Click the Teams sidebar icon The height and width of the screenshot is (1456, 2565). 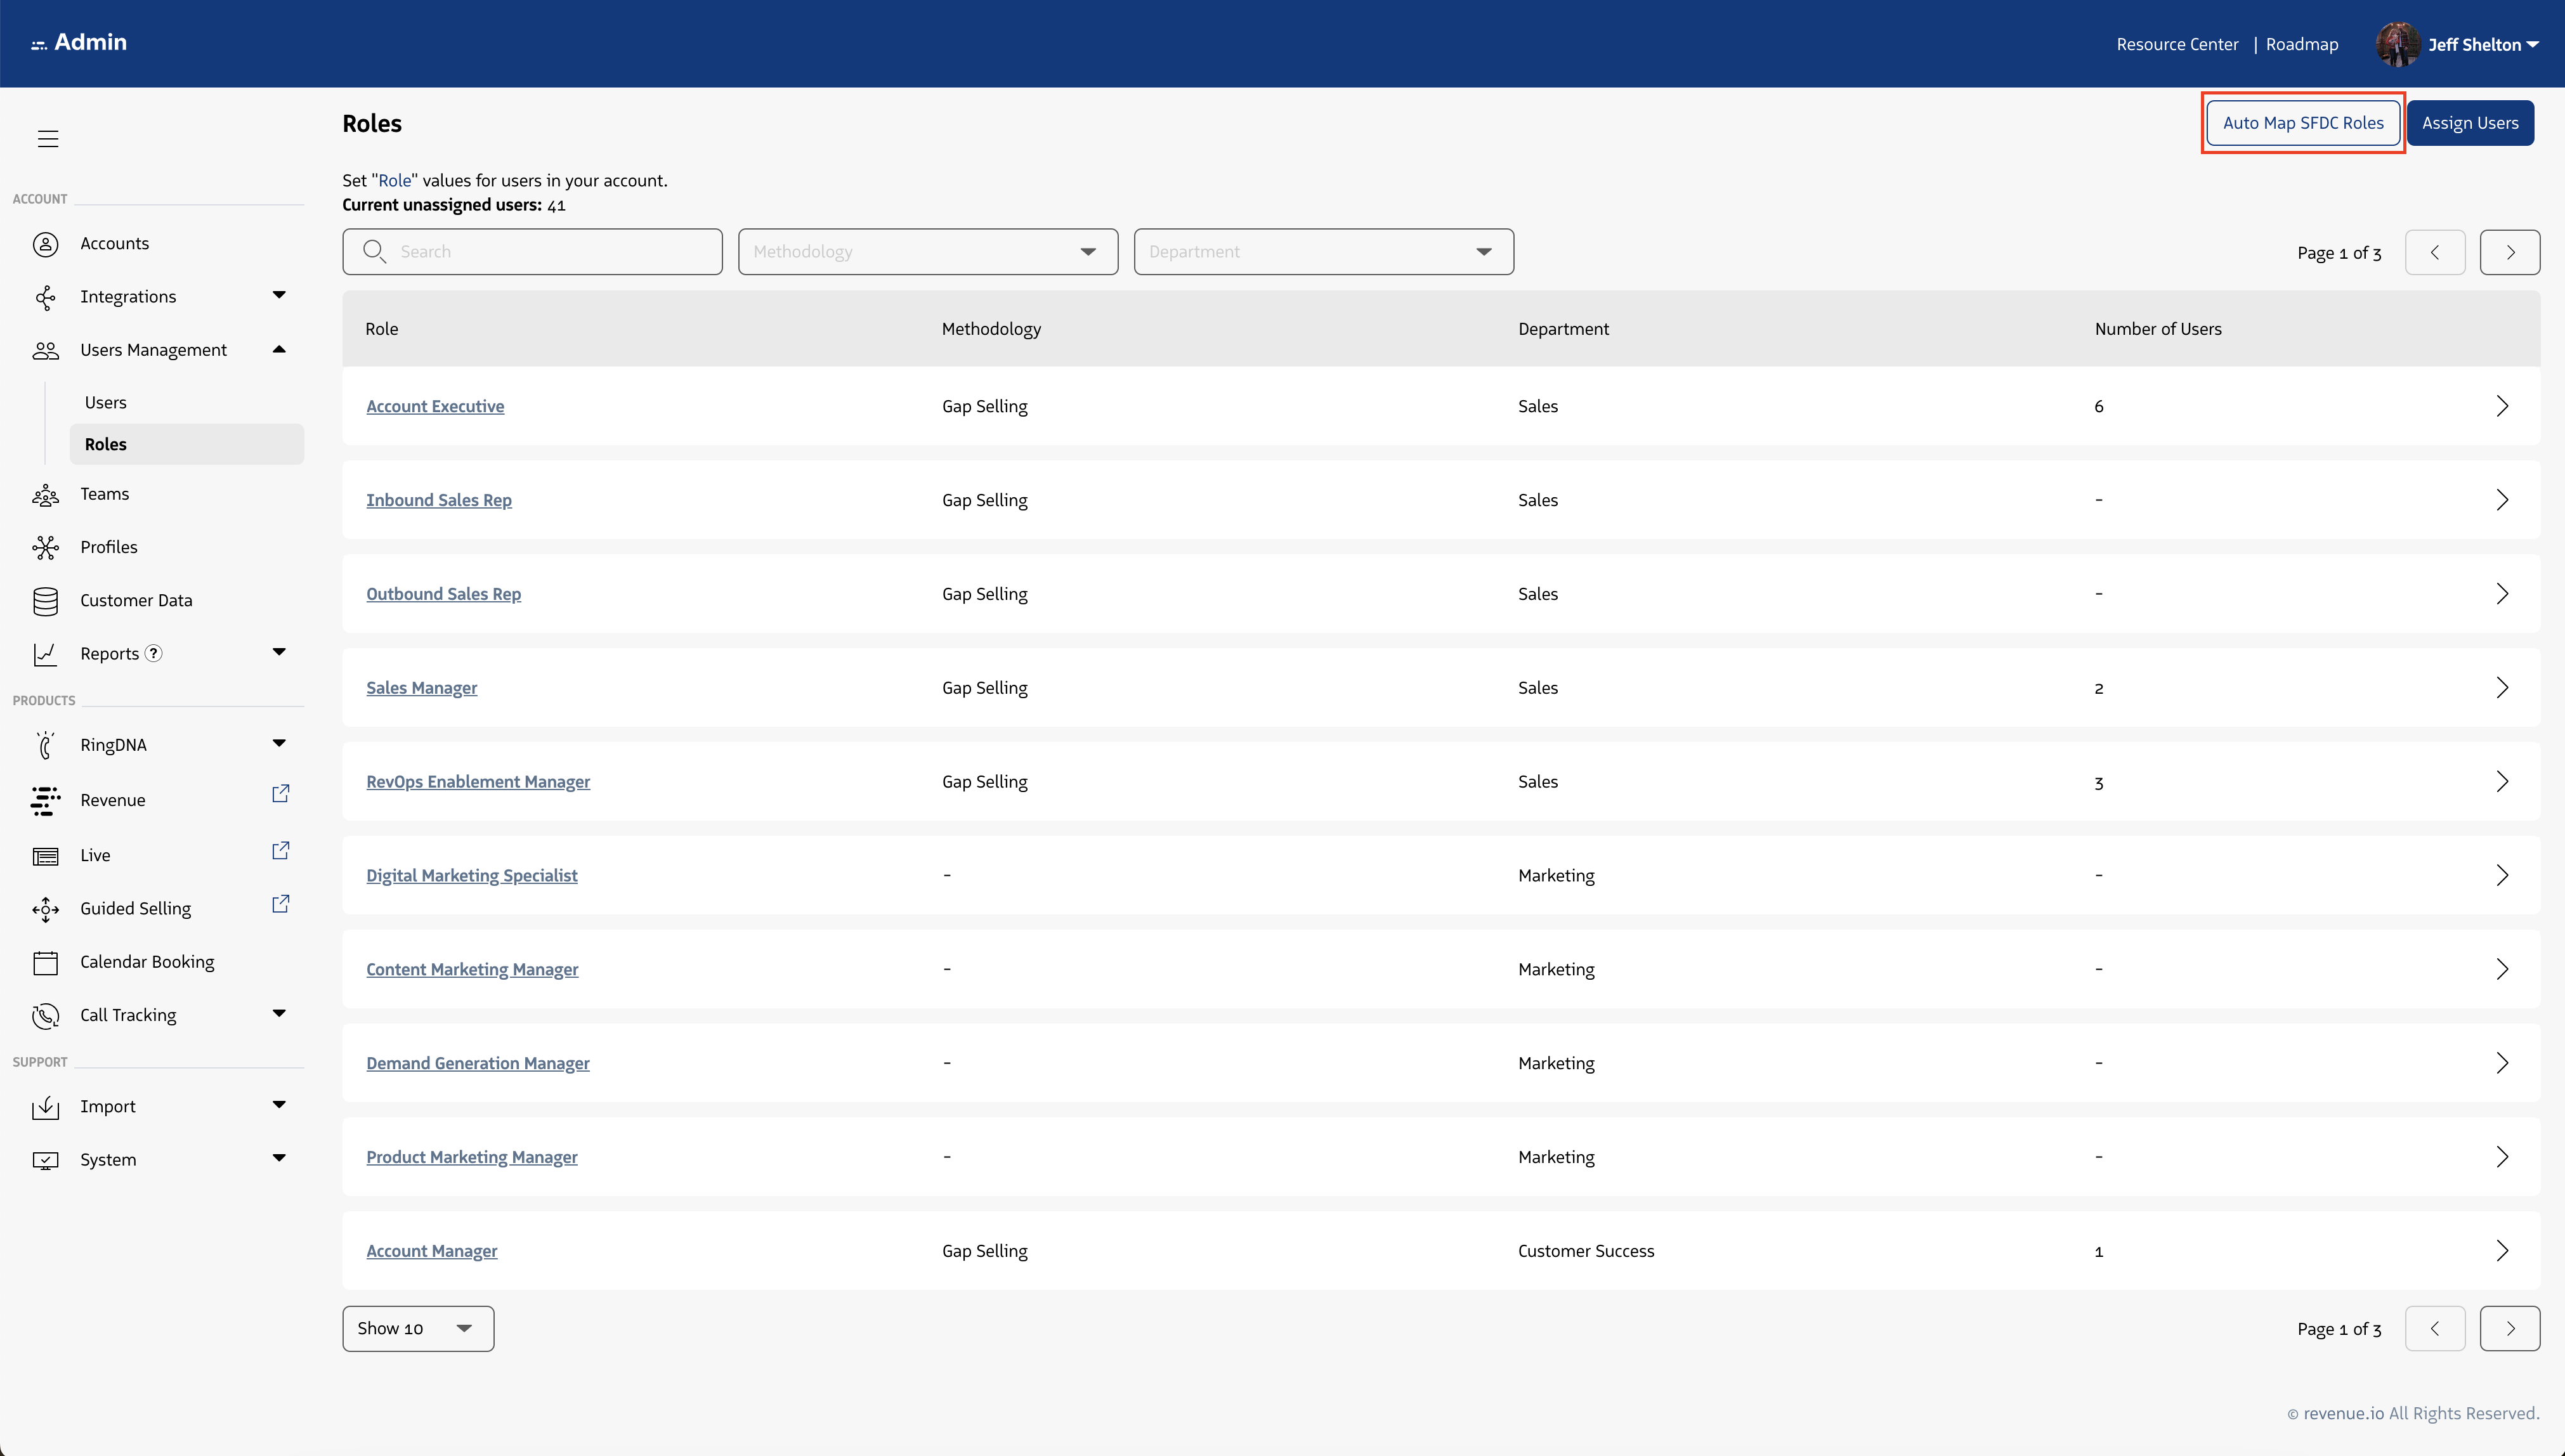(x=45, y=495)
